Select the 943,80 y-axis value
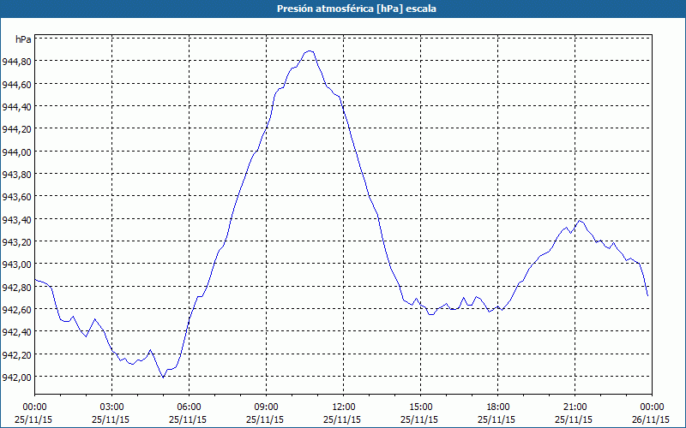 click(x=16, y=174)
